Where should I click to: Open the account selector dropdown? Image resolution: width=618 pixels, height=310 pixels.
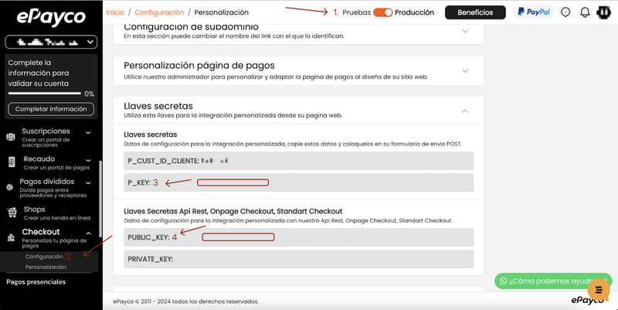[51, 43]
